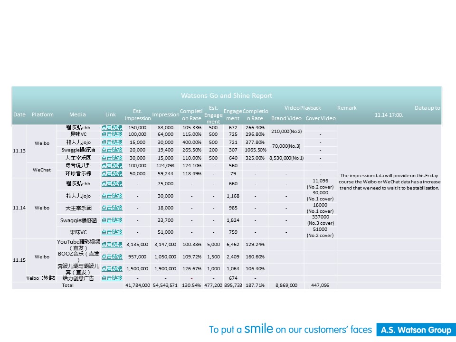Click the 8,530,000(No.1) brand video cell
456x342 pixels.
(286, 158)
